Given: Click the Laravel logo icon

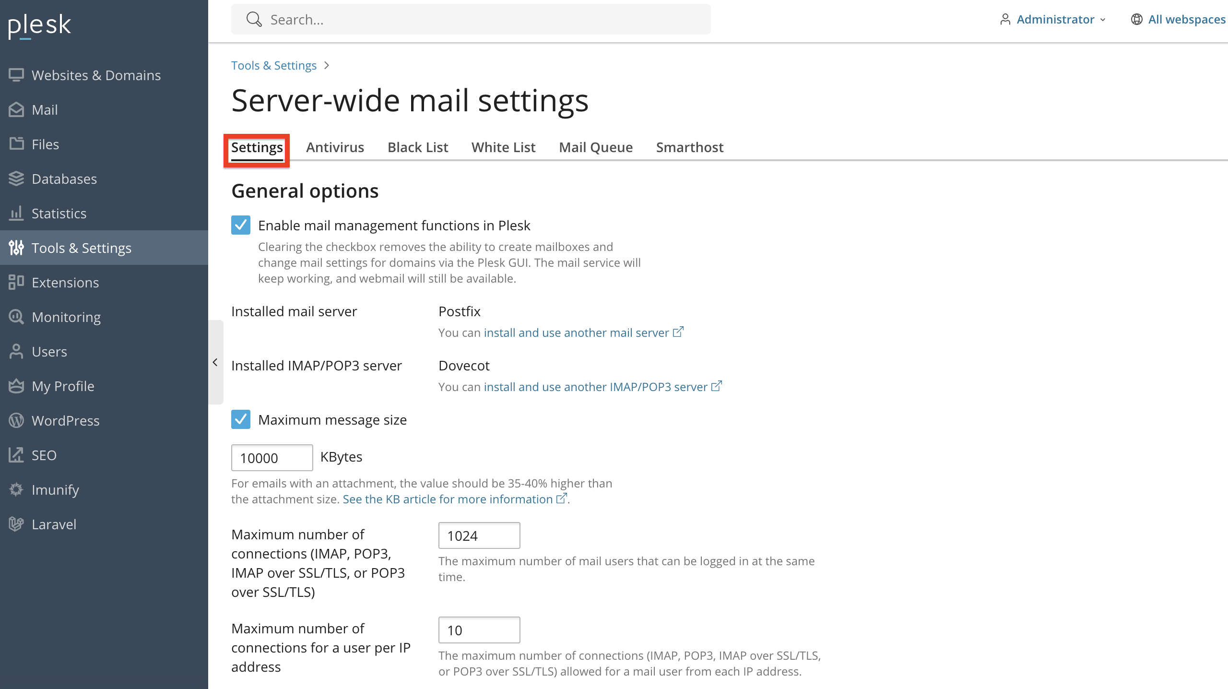Looking at the screenshot, I should 16,524.
